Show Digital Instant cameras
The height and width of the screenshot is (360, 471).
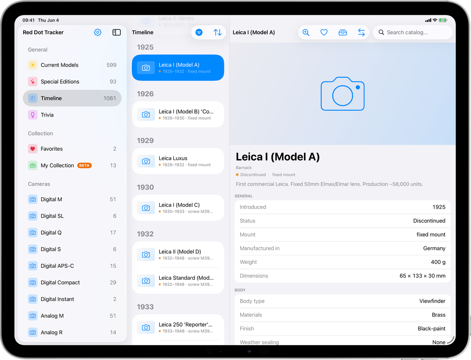click(x=72, y=299)
